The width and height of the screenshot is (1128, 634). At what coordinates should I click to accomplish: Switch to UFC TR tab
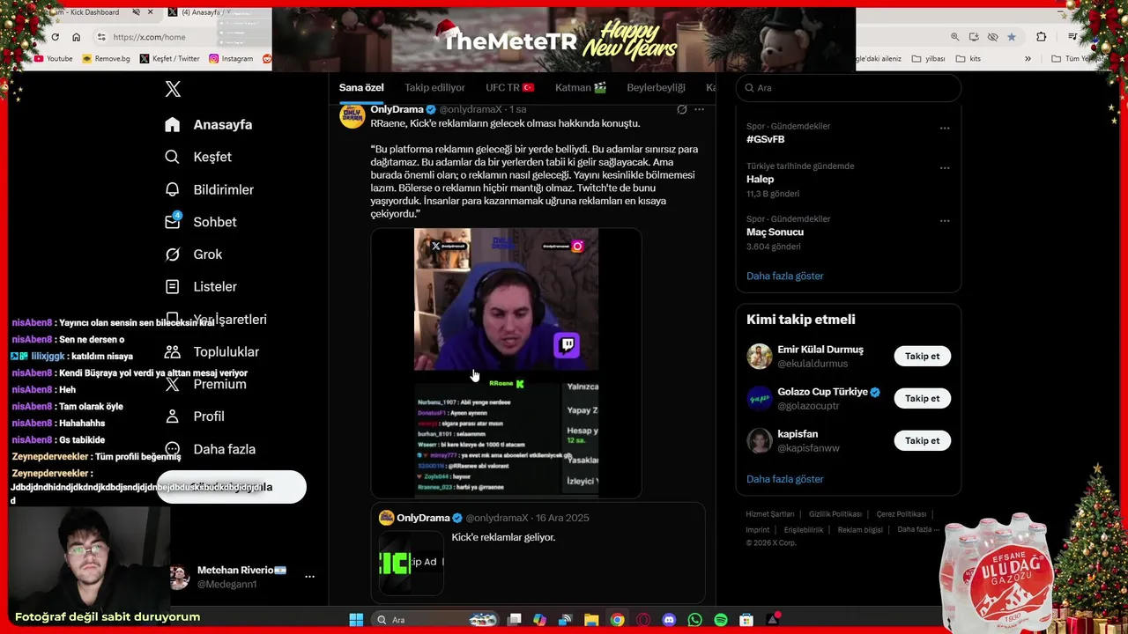(x=510, y=88)
